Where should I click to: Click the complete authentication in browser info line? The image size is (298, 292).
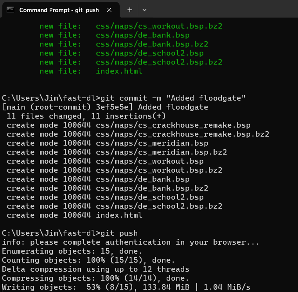coord(131,242)
